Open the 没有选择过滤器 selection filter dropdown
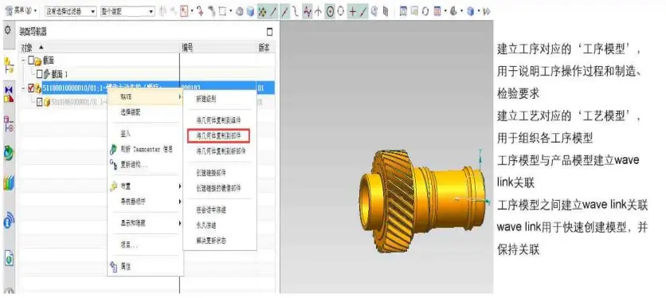 coord(71,11)
